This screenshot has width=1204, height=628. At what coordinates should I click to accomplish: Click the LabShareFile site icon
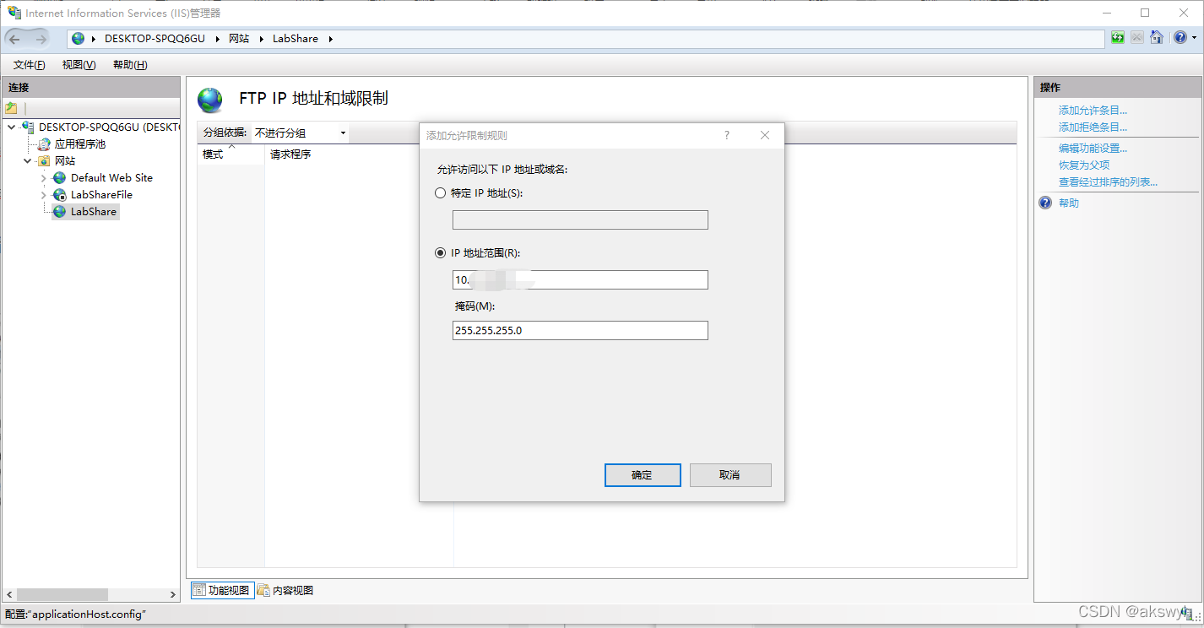[x=60, y=195]
